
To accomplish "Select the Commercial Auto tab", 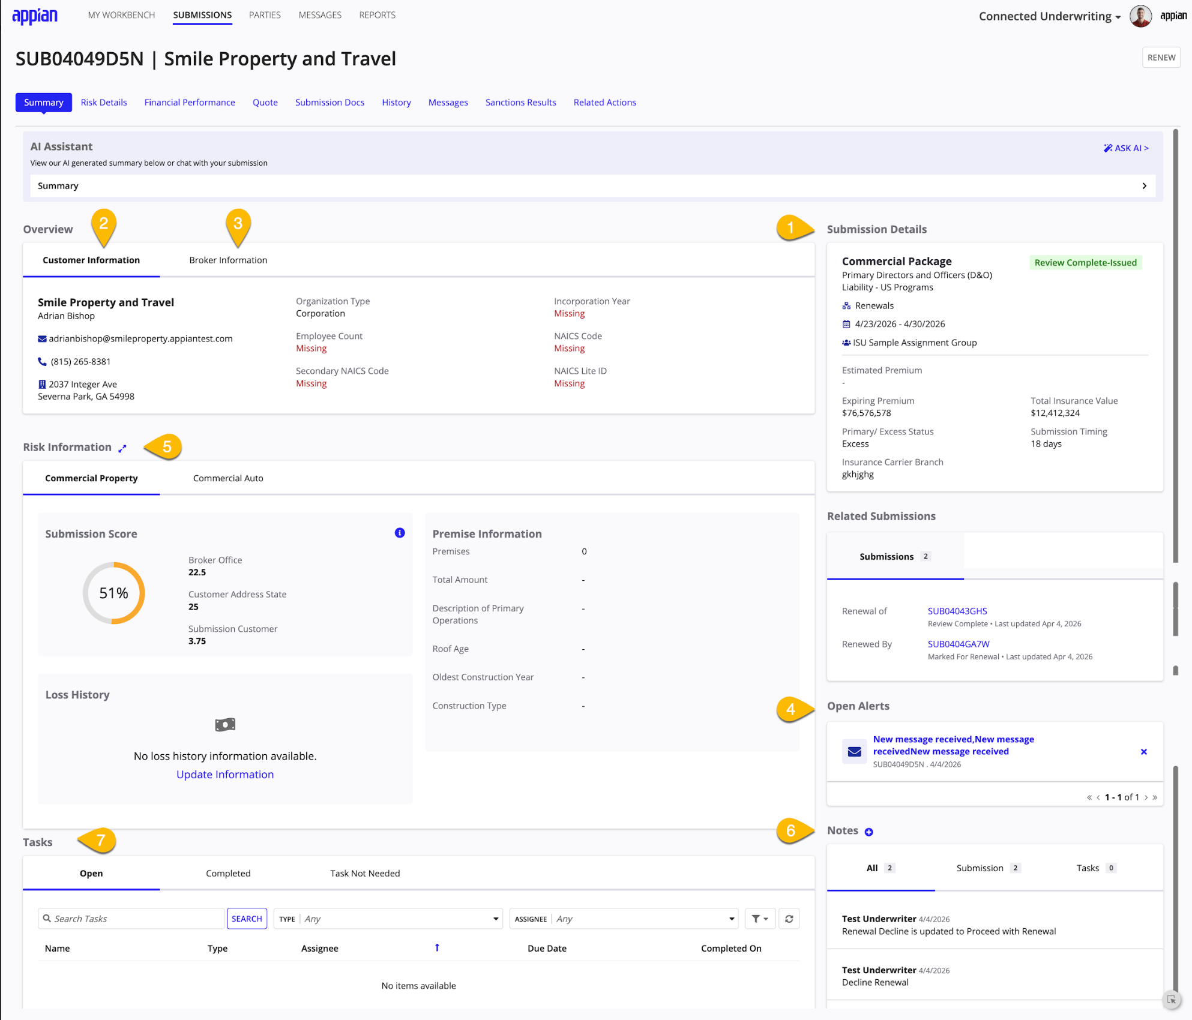I will (228, 478).
